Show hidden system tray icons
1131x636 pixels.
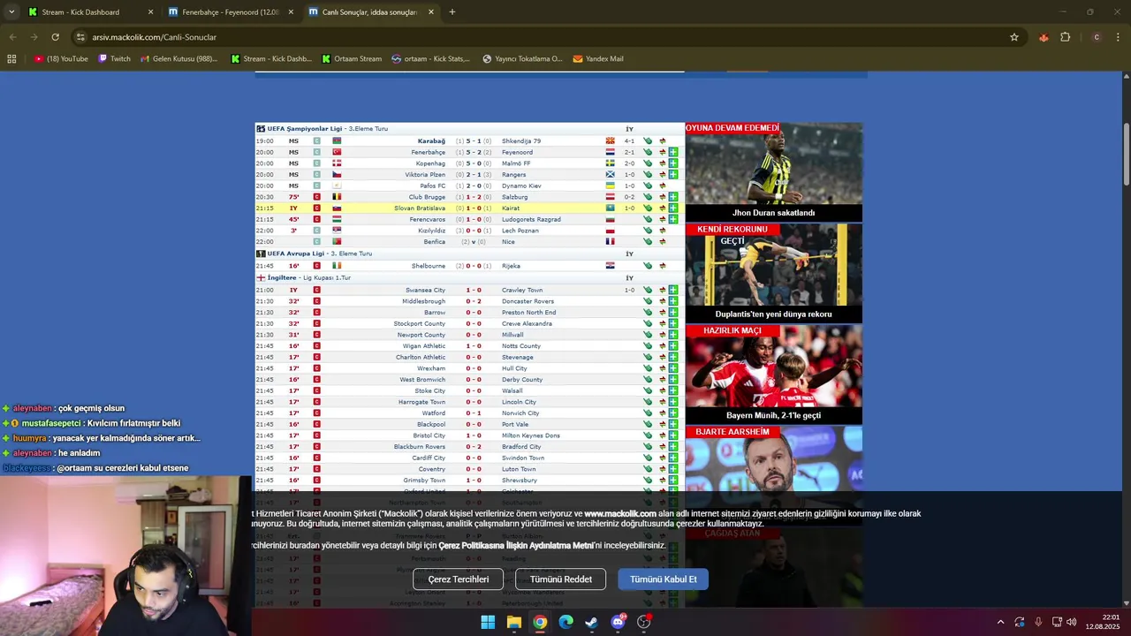pyautogui.click(x=1000, y=622)
